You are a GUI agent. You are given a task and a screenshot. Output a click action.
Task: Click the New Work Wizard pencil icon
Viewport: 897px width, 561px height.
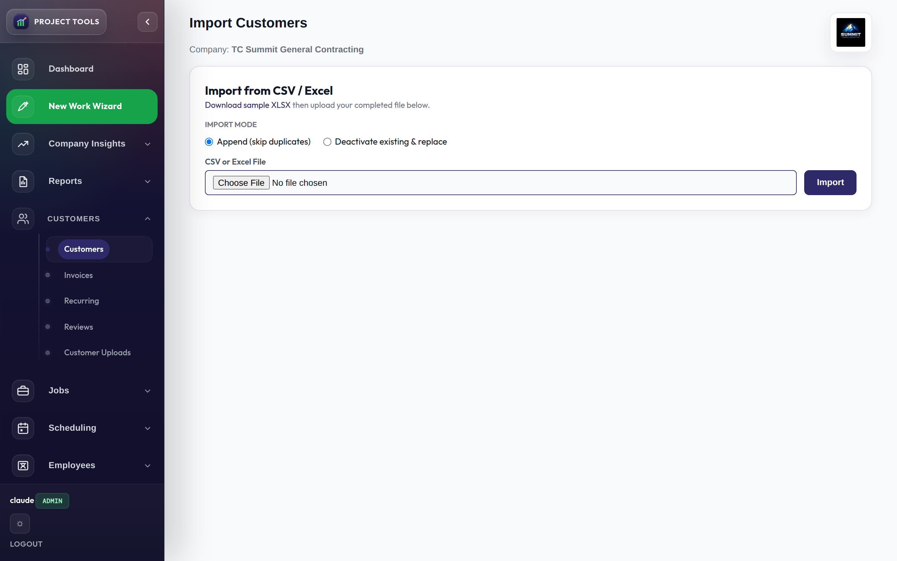[23, 107]
